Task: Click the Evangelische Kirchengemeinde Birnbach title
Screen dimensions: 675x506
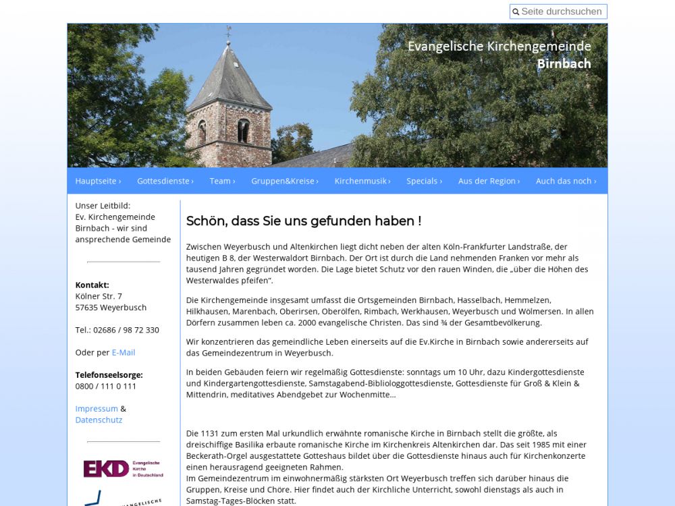Action: click(x=499, y=55)
